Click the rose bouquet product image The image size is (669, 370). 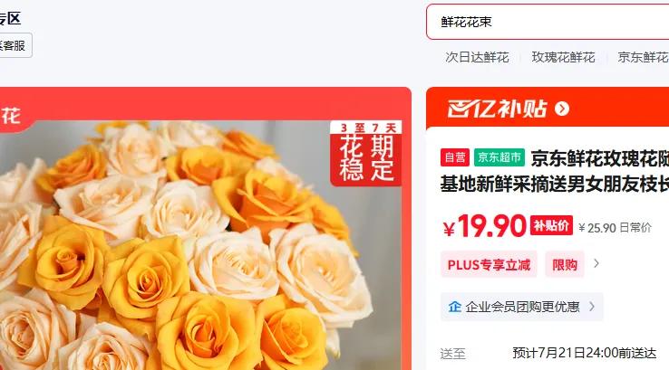[200, 245]
